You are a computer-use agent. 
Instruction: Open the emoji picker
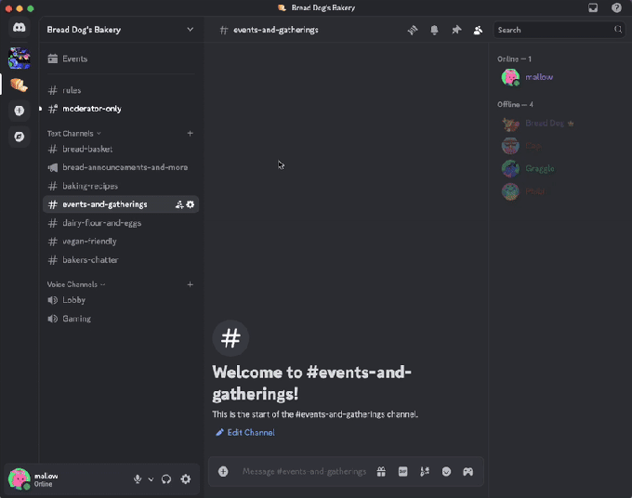point(446,471)
